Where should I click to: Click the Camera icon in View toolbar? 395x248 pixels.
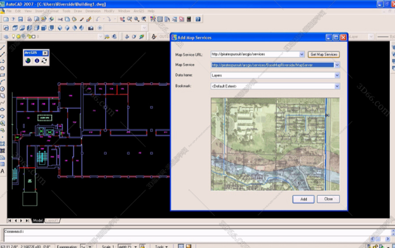(91, 28)
